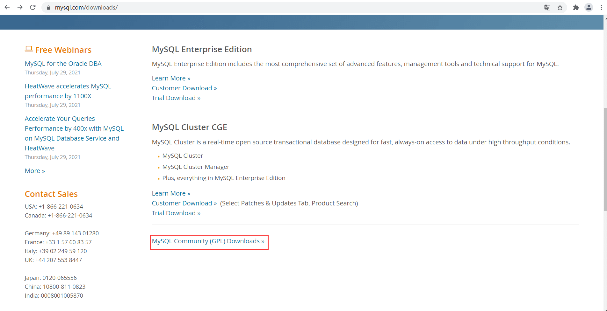Click the padlock site security icon
Viewport: 607px width, 311px height.
pos(48,8)
